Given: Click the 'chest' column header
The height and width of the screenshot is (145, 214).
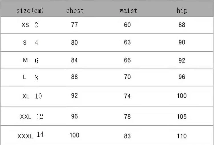Looking at the screenshot, I should click(75, 11).
